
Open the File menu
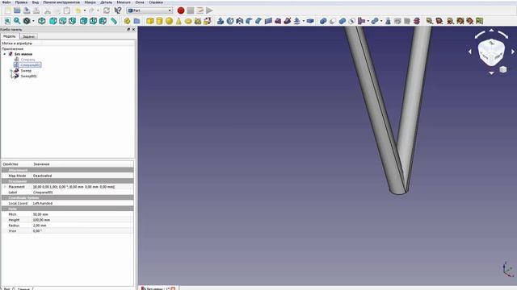(x=6, y=2)
